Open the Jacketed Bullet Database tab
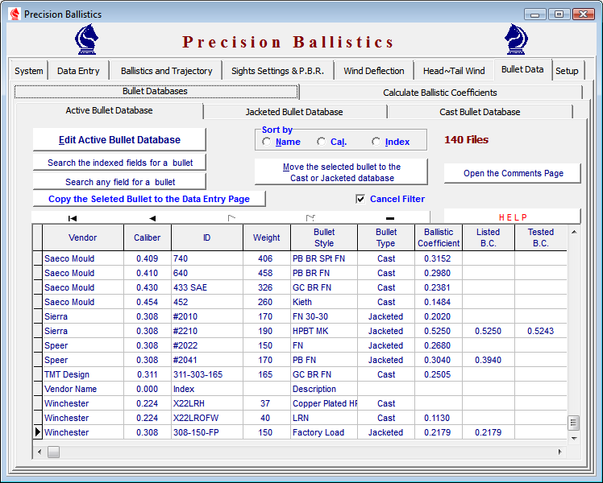The width and height of the screenshot is (603, 483). [x=294, y=112]
